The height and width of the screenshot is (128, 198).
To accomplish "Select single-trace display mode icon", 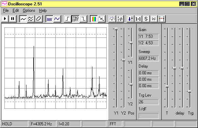I will coord(23,19).
